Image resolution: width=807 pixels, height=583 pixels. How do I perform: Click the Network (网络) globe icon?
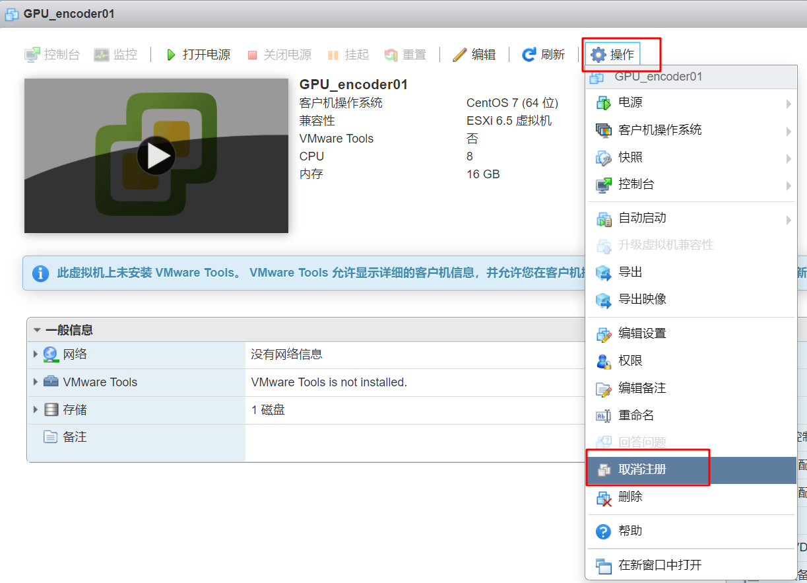coord(51,355)
